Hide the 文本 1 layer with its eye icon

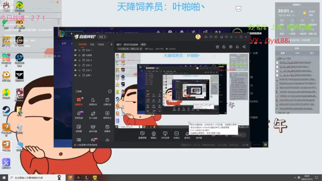tap(75, 50)
